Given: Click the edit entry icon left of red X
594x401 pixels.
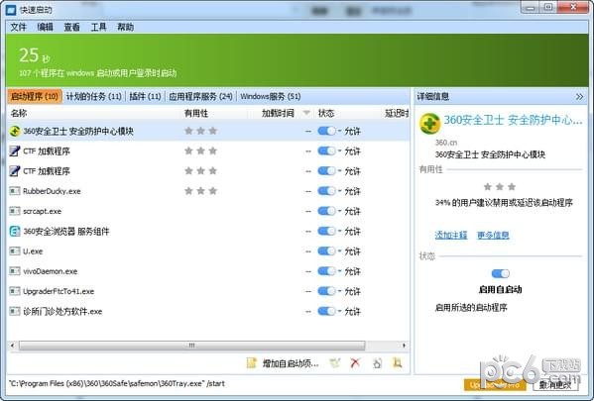Looking at the screenshot, I should (334, 363).
